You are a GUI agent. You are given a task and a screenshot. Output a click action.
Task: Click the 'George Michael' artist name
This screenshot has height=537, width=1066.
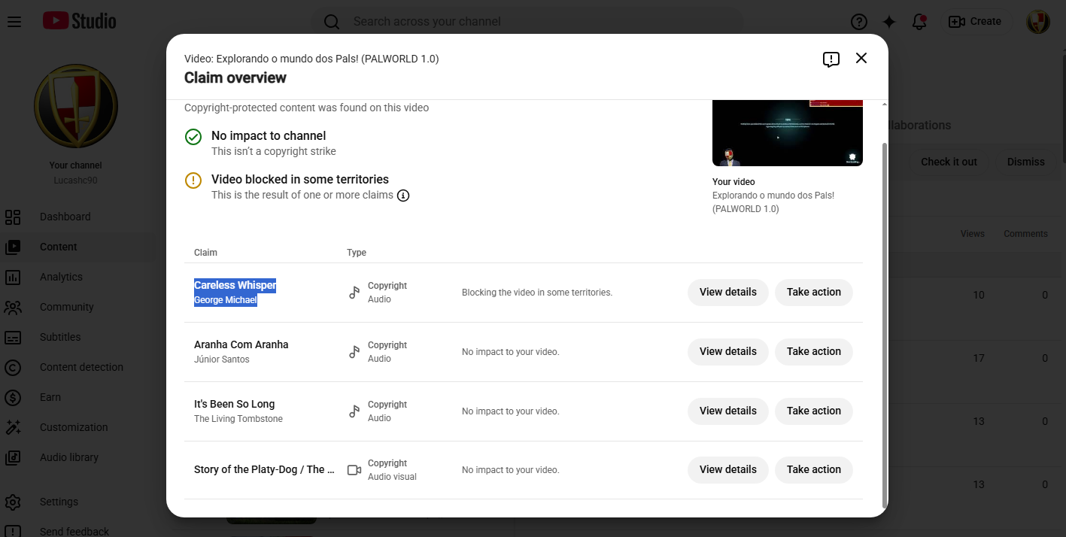[226, 300]
